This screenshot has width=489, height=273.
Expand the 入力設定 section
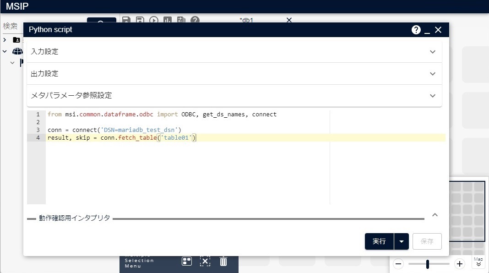(433, 52)
